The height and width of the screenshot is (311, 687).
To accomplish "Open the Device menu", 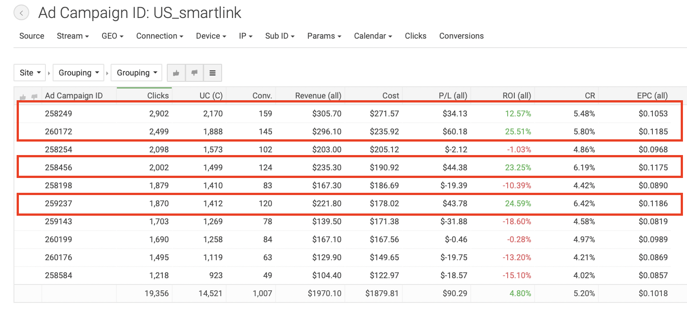I will [x=211, y=36].
